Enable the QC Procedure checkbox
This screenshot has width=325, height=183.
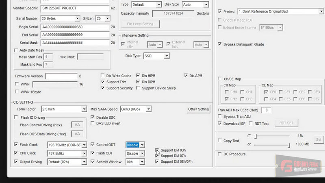(x=220, y=154)
